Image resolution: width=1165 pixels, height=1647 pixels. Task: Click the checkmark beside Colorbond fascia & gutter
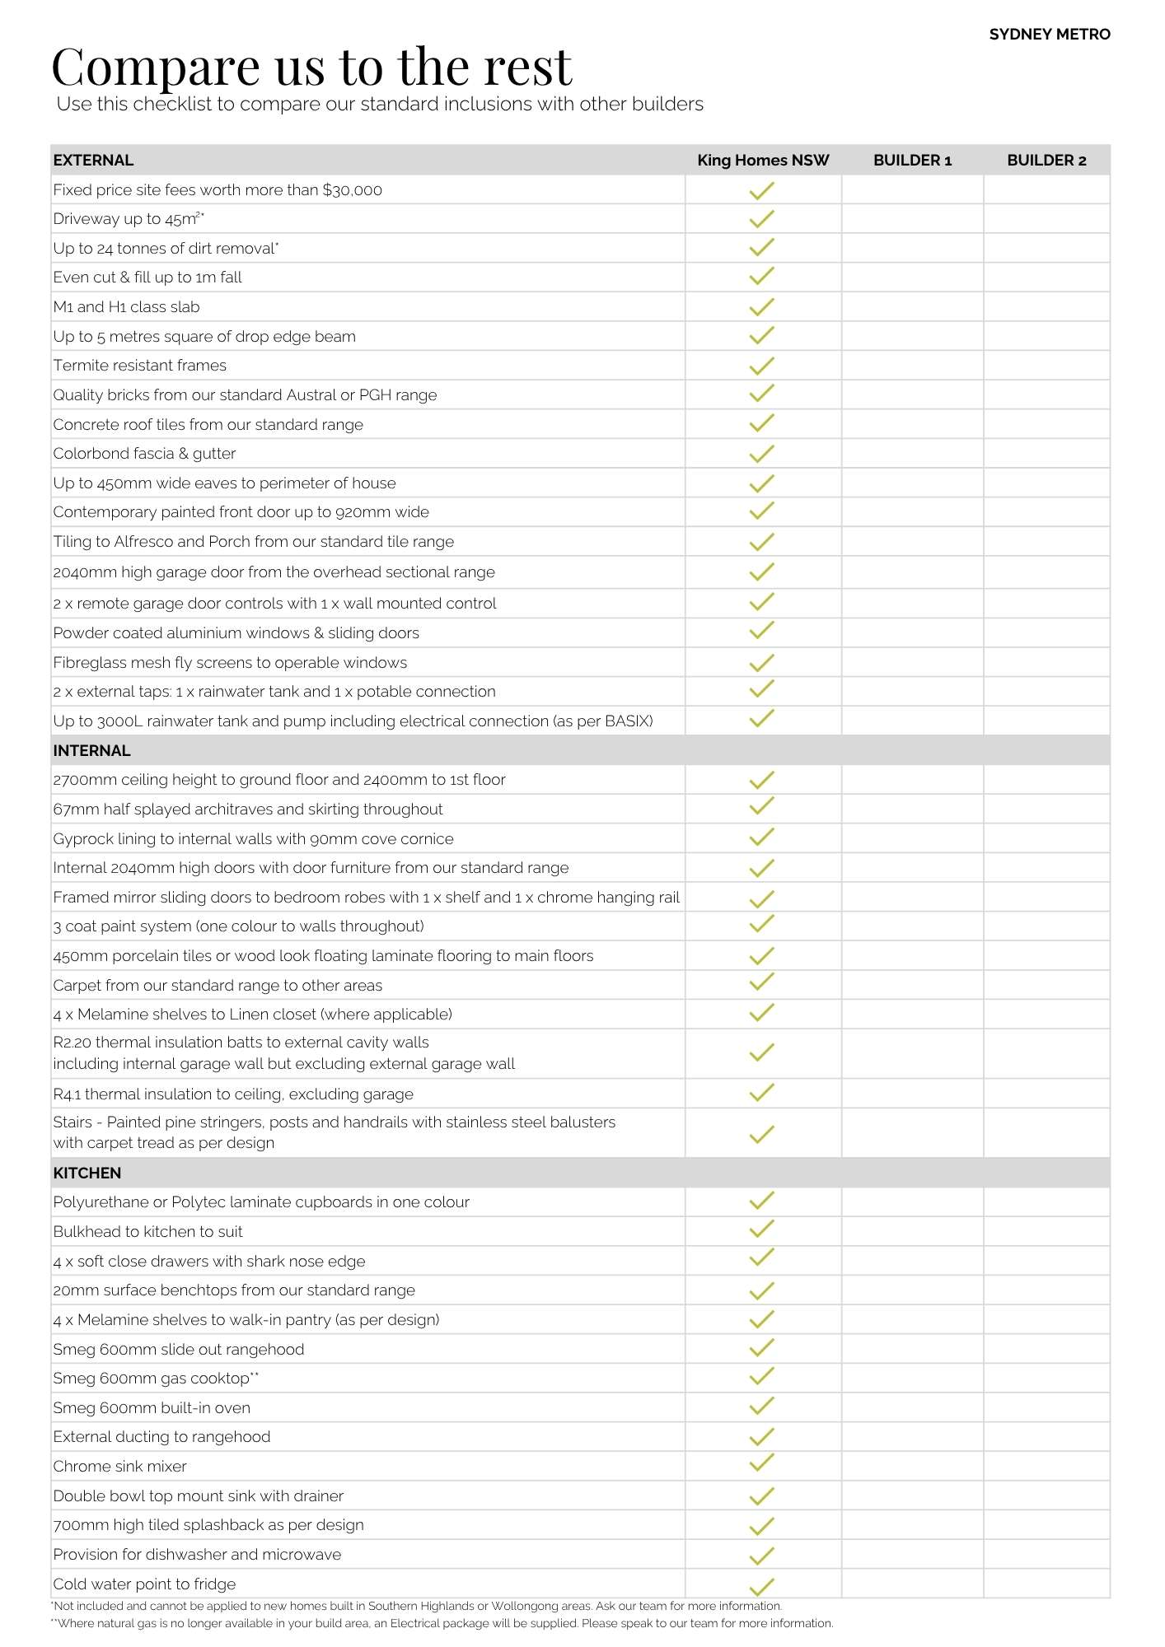761,453
